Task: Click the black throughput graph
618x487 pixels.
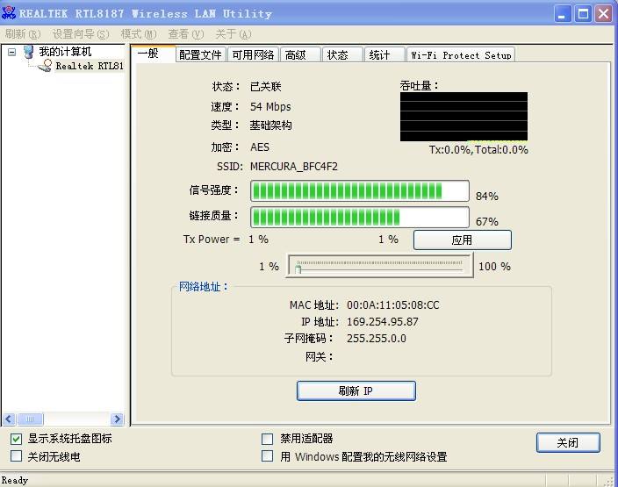Action: click(463, 117)
